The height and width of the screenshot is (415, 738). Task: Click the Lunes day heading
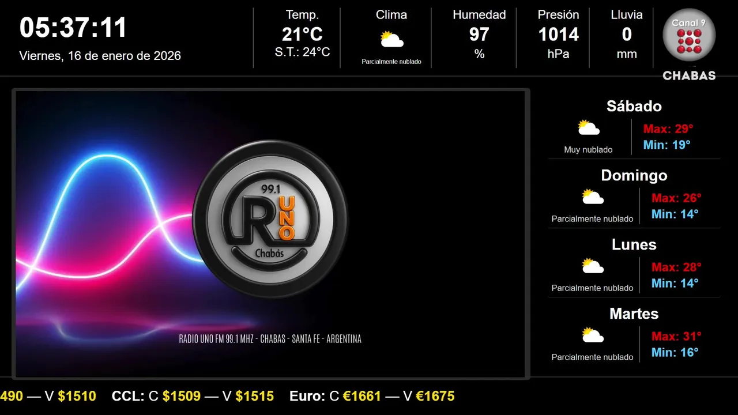point(634,244)
